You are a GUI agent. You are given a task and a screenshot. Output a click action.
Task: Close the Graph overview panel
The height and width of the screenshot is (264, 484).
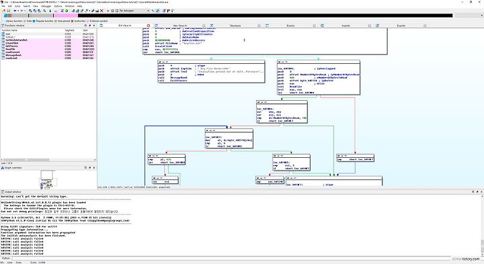(x=94, y=168)
